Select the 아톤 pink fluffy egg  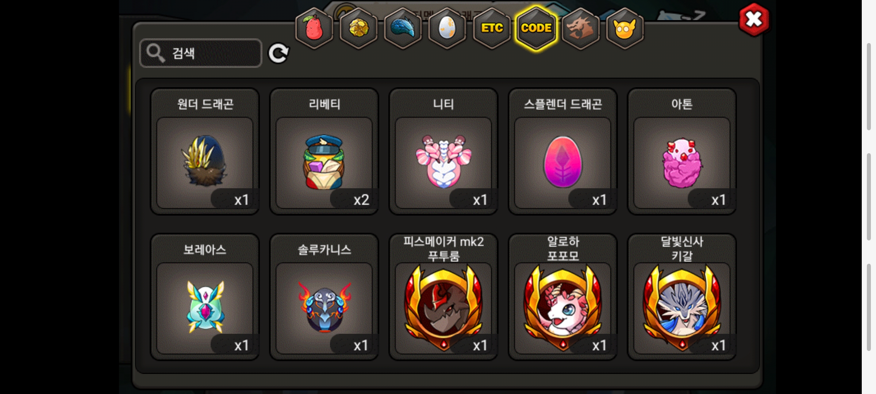[x=682, y=151]
